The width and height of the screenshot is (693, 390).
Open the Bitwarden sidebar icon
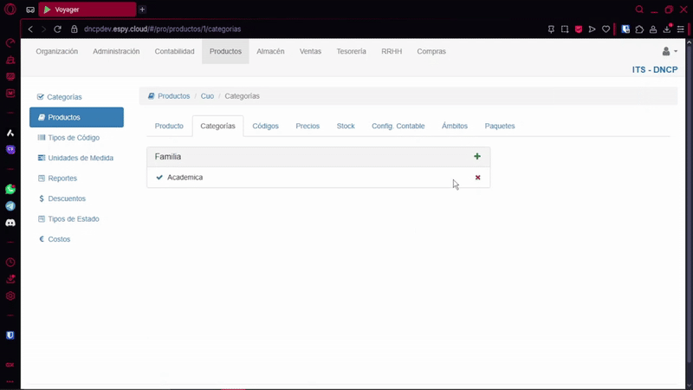[10, 335]
